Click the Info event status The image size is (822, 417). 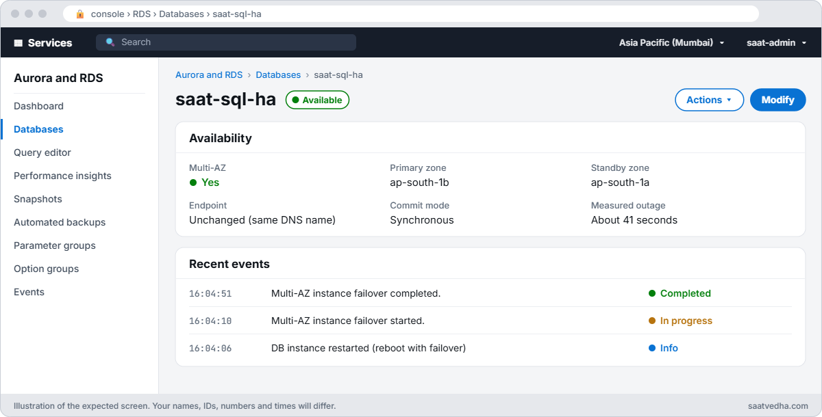click(663, 348)
